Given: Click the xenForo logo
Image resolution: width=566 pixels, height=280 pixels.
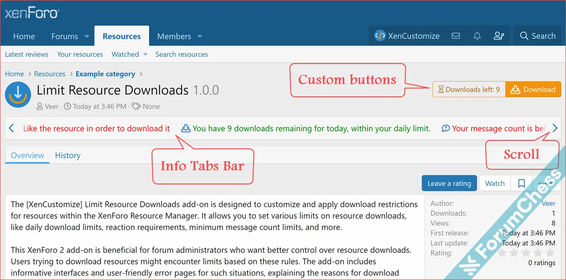Looking at the screenshot, I should coord(32,13).
